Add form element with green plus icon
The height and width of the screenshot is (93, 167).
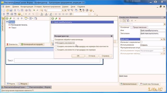pyautogui.click(x=7, y=18)
